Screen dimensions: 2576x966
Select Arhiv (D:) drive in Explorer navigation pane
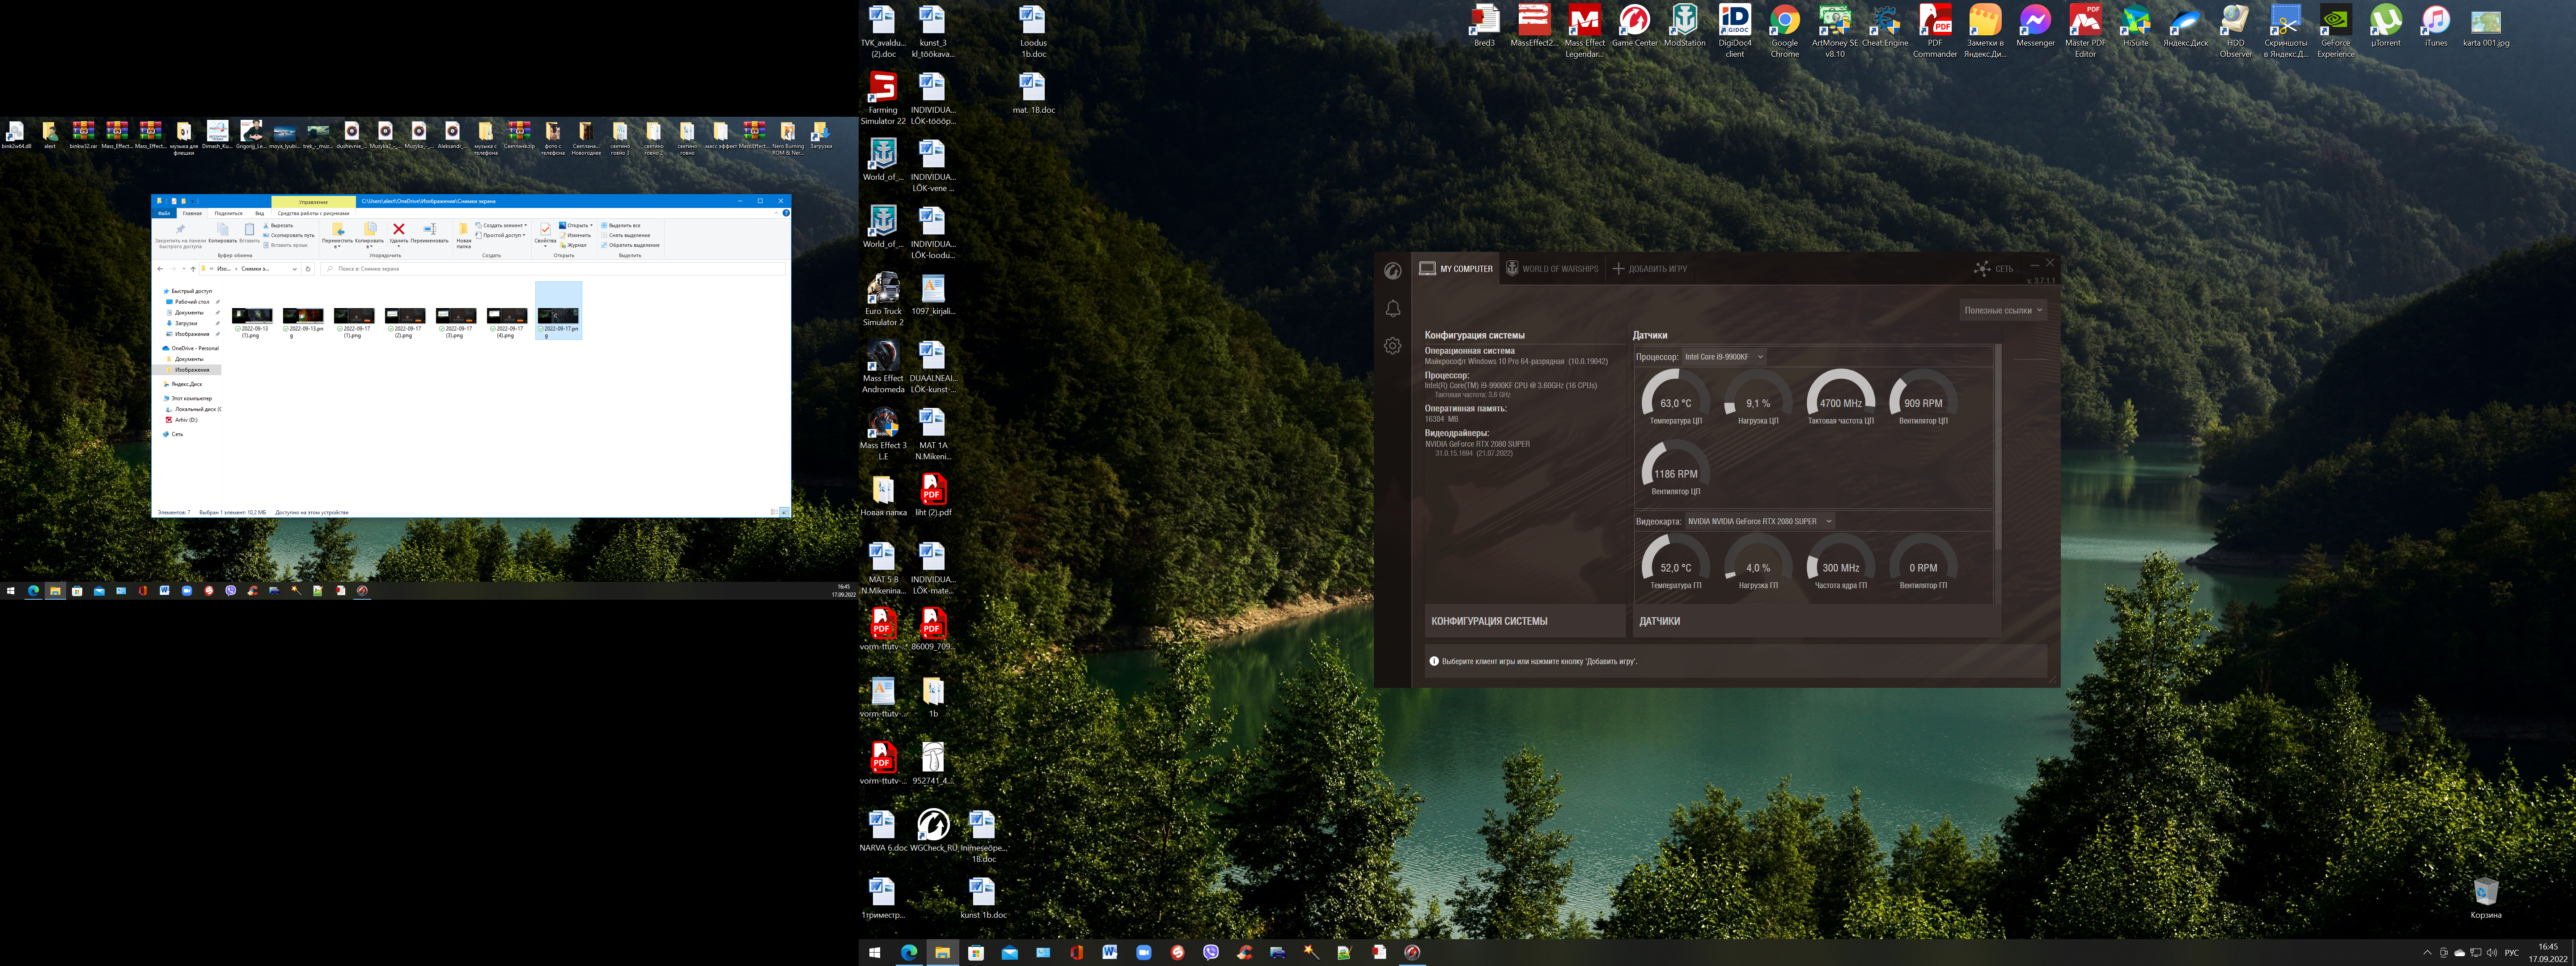pyautogui.click(x=182, y=420)
